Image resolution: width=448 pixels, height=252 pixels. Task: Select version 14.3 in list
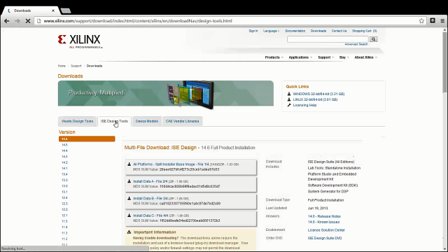point(64,157)
